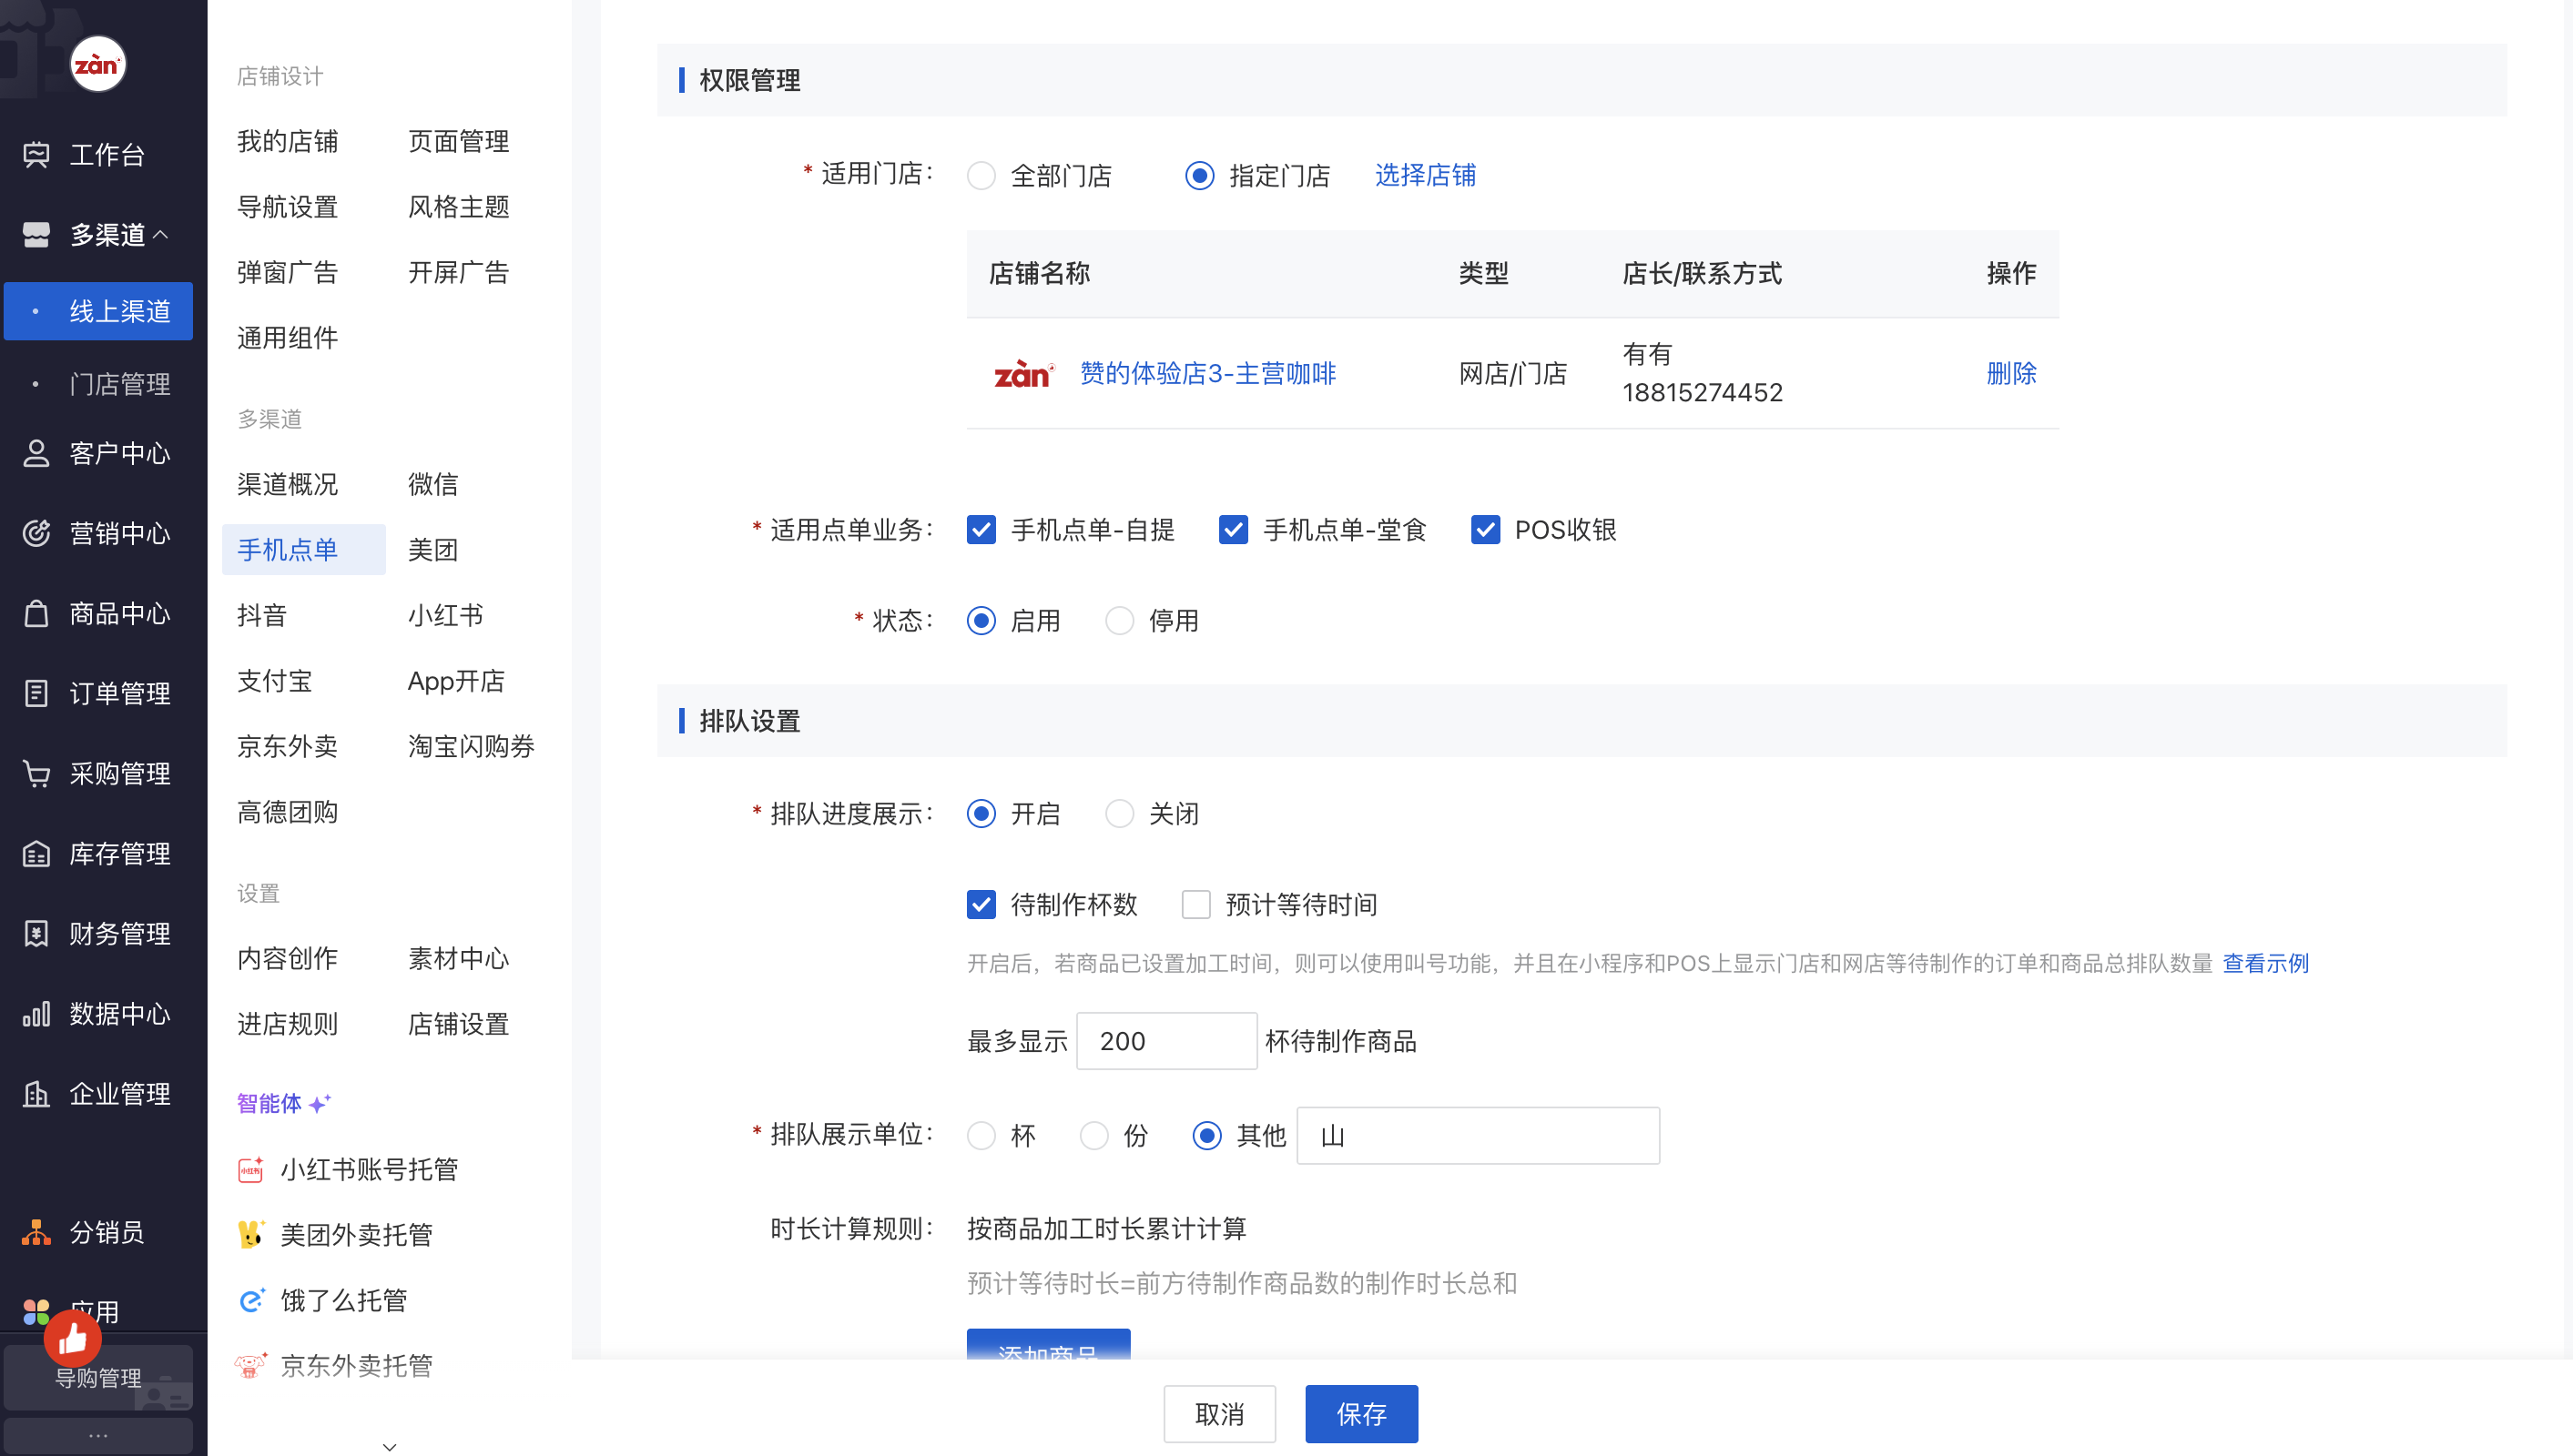This screenshot has width=2573, height=1456.
Task: Click the blue 保存 button
Action: tap(1360, 1414)
